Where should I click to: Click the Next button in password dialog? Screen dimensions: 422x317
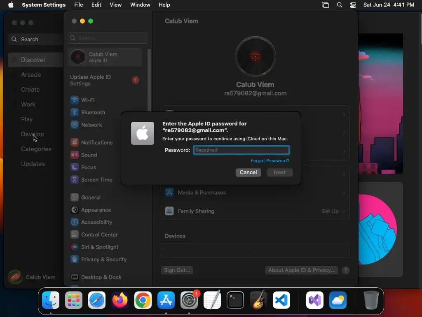click(280, 173)
